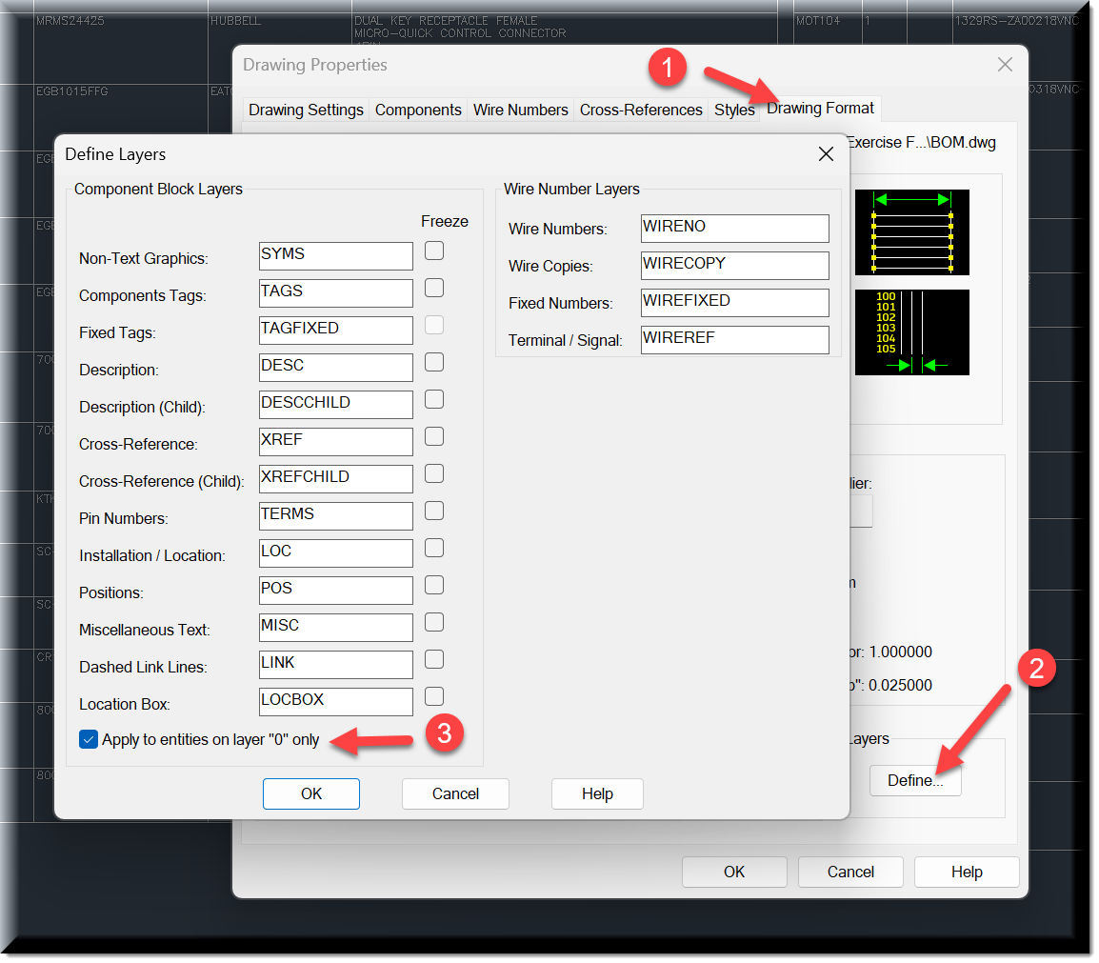The height and width of the screenshot is (963, 1099).
Task: Select the Drawing Format tab
Action: [820, 110]
